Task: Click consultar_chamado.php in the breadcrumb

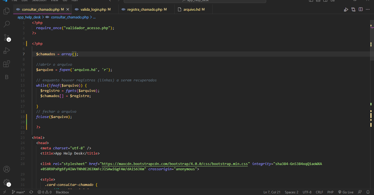Action: coord(70,17)
